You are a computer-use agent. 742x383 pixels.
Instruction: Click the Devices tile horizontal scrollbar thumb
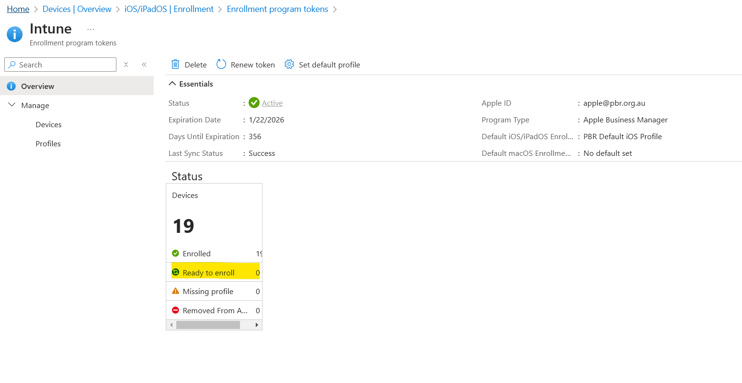[208, 325]
